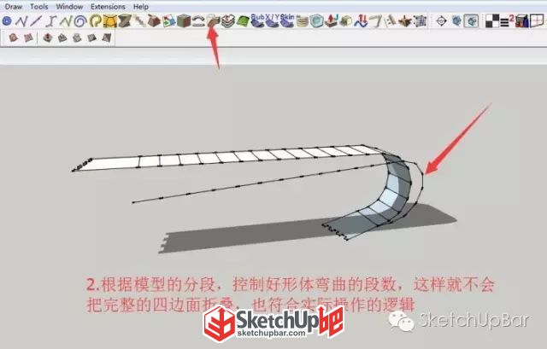Click the red up-arrow on box icon
This screenshot has width=547, height=349.
pyautogui.click(x=332, y=20)
